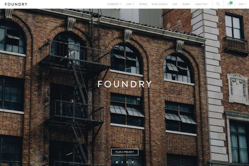This screenshot has height=166, width=249.
Task: Open the Twitter bird social icon
Action: [x=117, y=162]
